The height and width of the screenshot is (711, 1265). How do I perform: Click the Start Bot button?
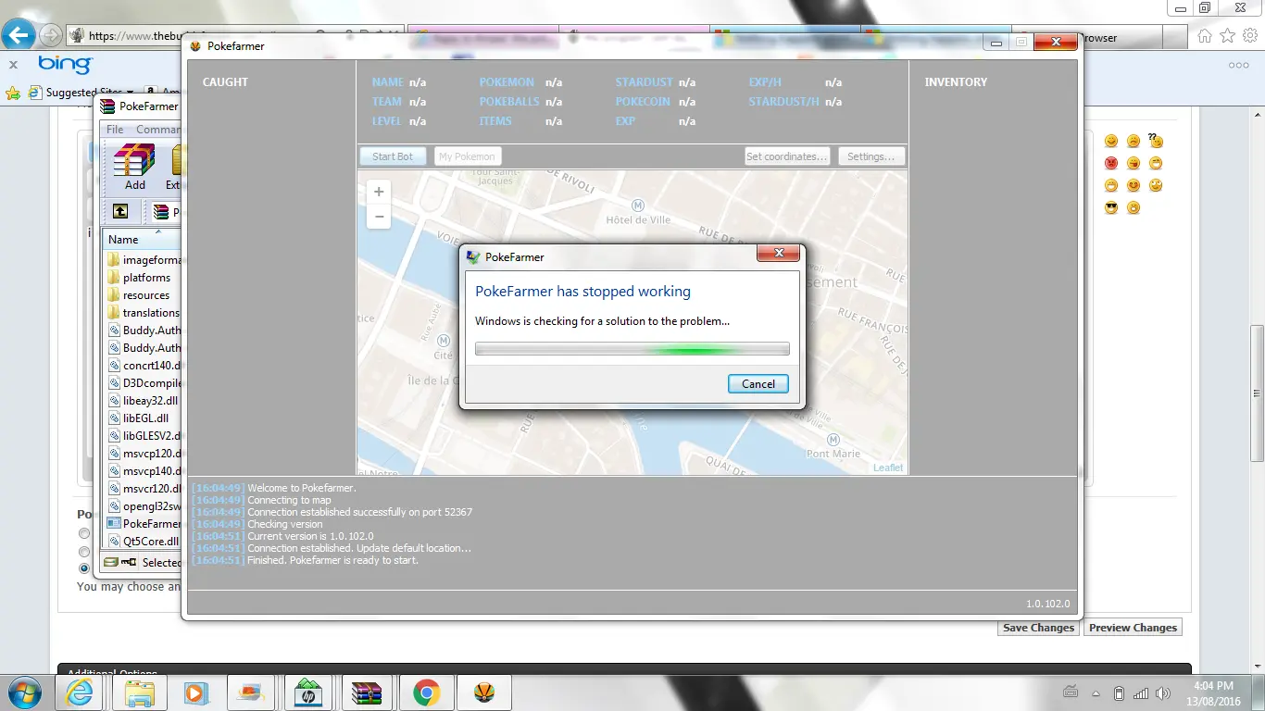point(393,156)
